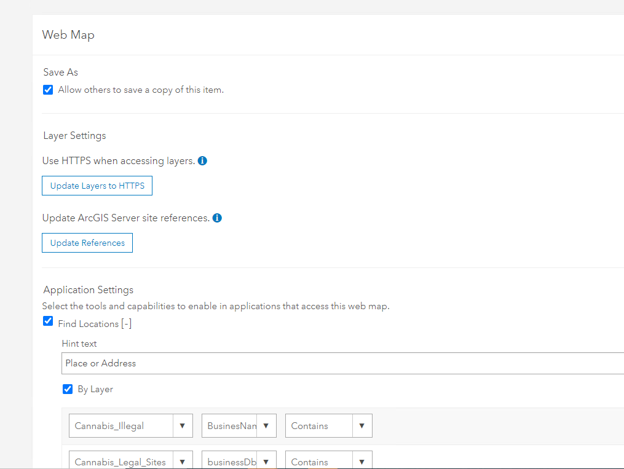Disable the Find Locations capability checkbox
The height and width of the screenshot is (469, 624).
47,321
